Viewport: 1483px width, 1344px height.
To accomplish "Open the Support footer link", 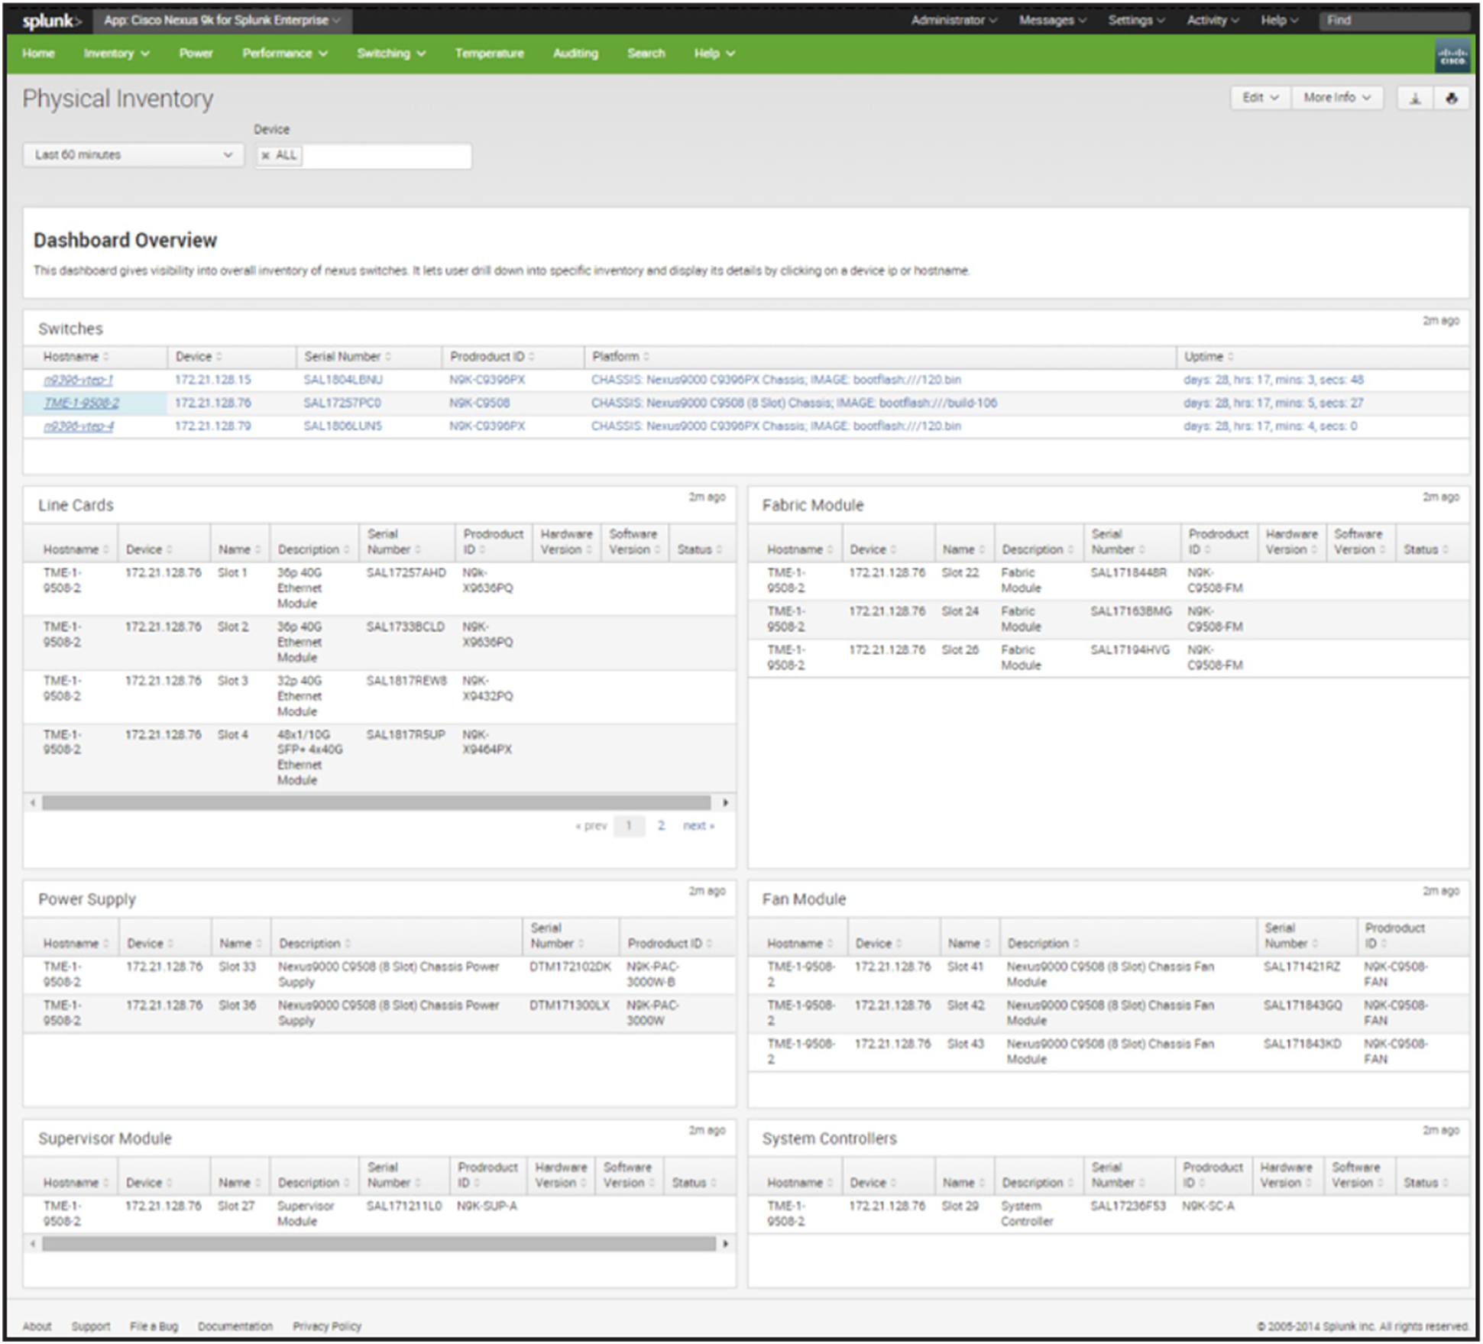I will pos(91,1326).
